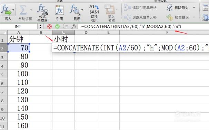Click the Insert Name icon

tap(110, 10)
